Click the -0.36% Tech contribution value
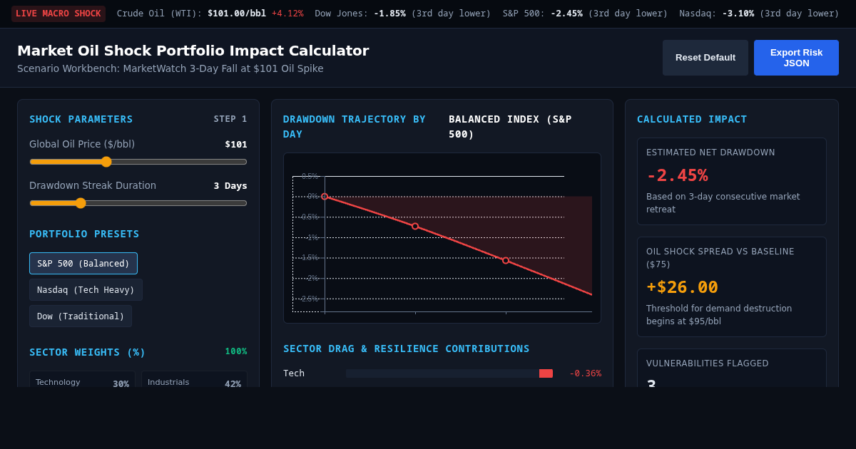The width and height of the screenshot is (856, 449). tap(585, 373)
